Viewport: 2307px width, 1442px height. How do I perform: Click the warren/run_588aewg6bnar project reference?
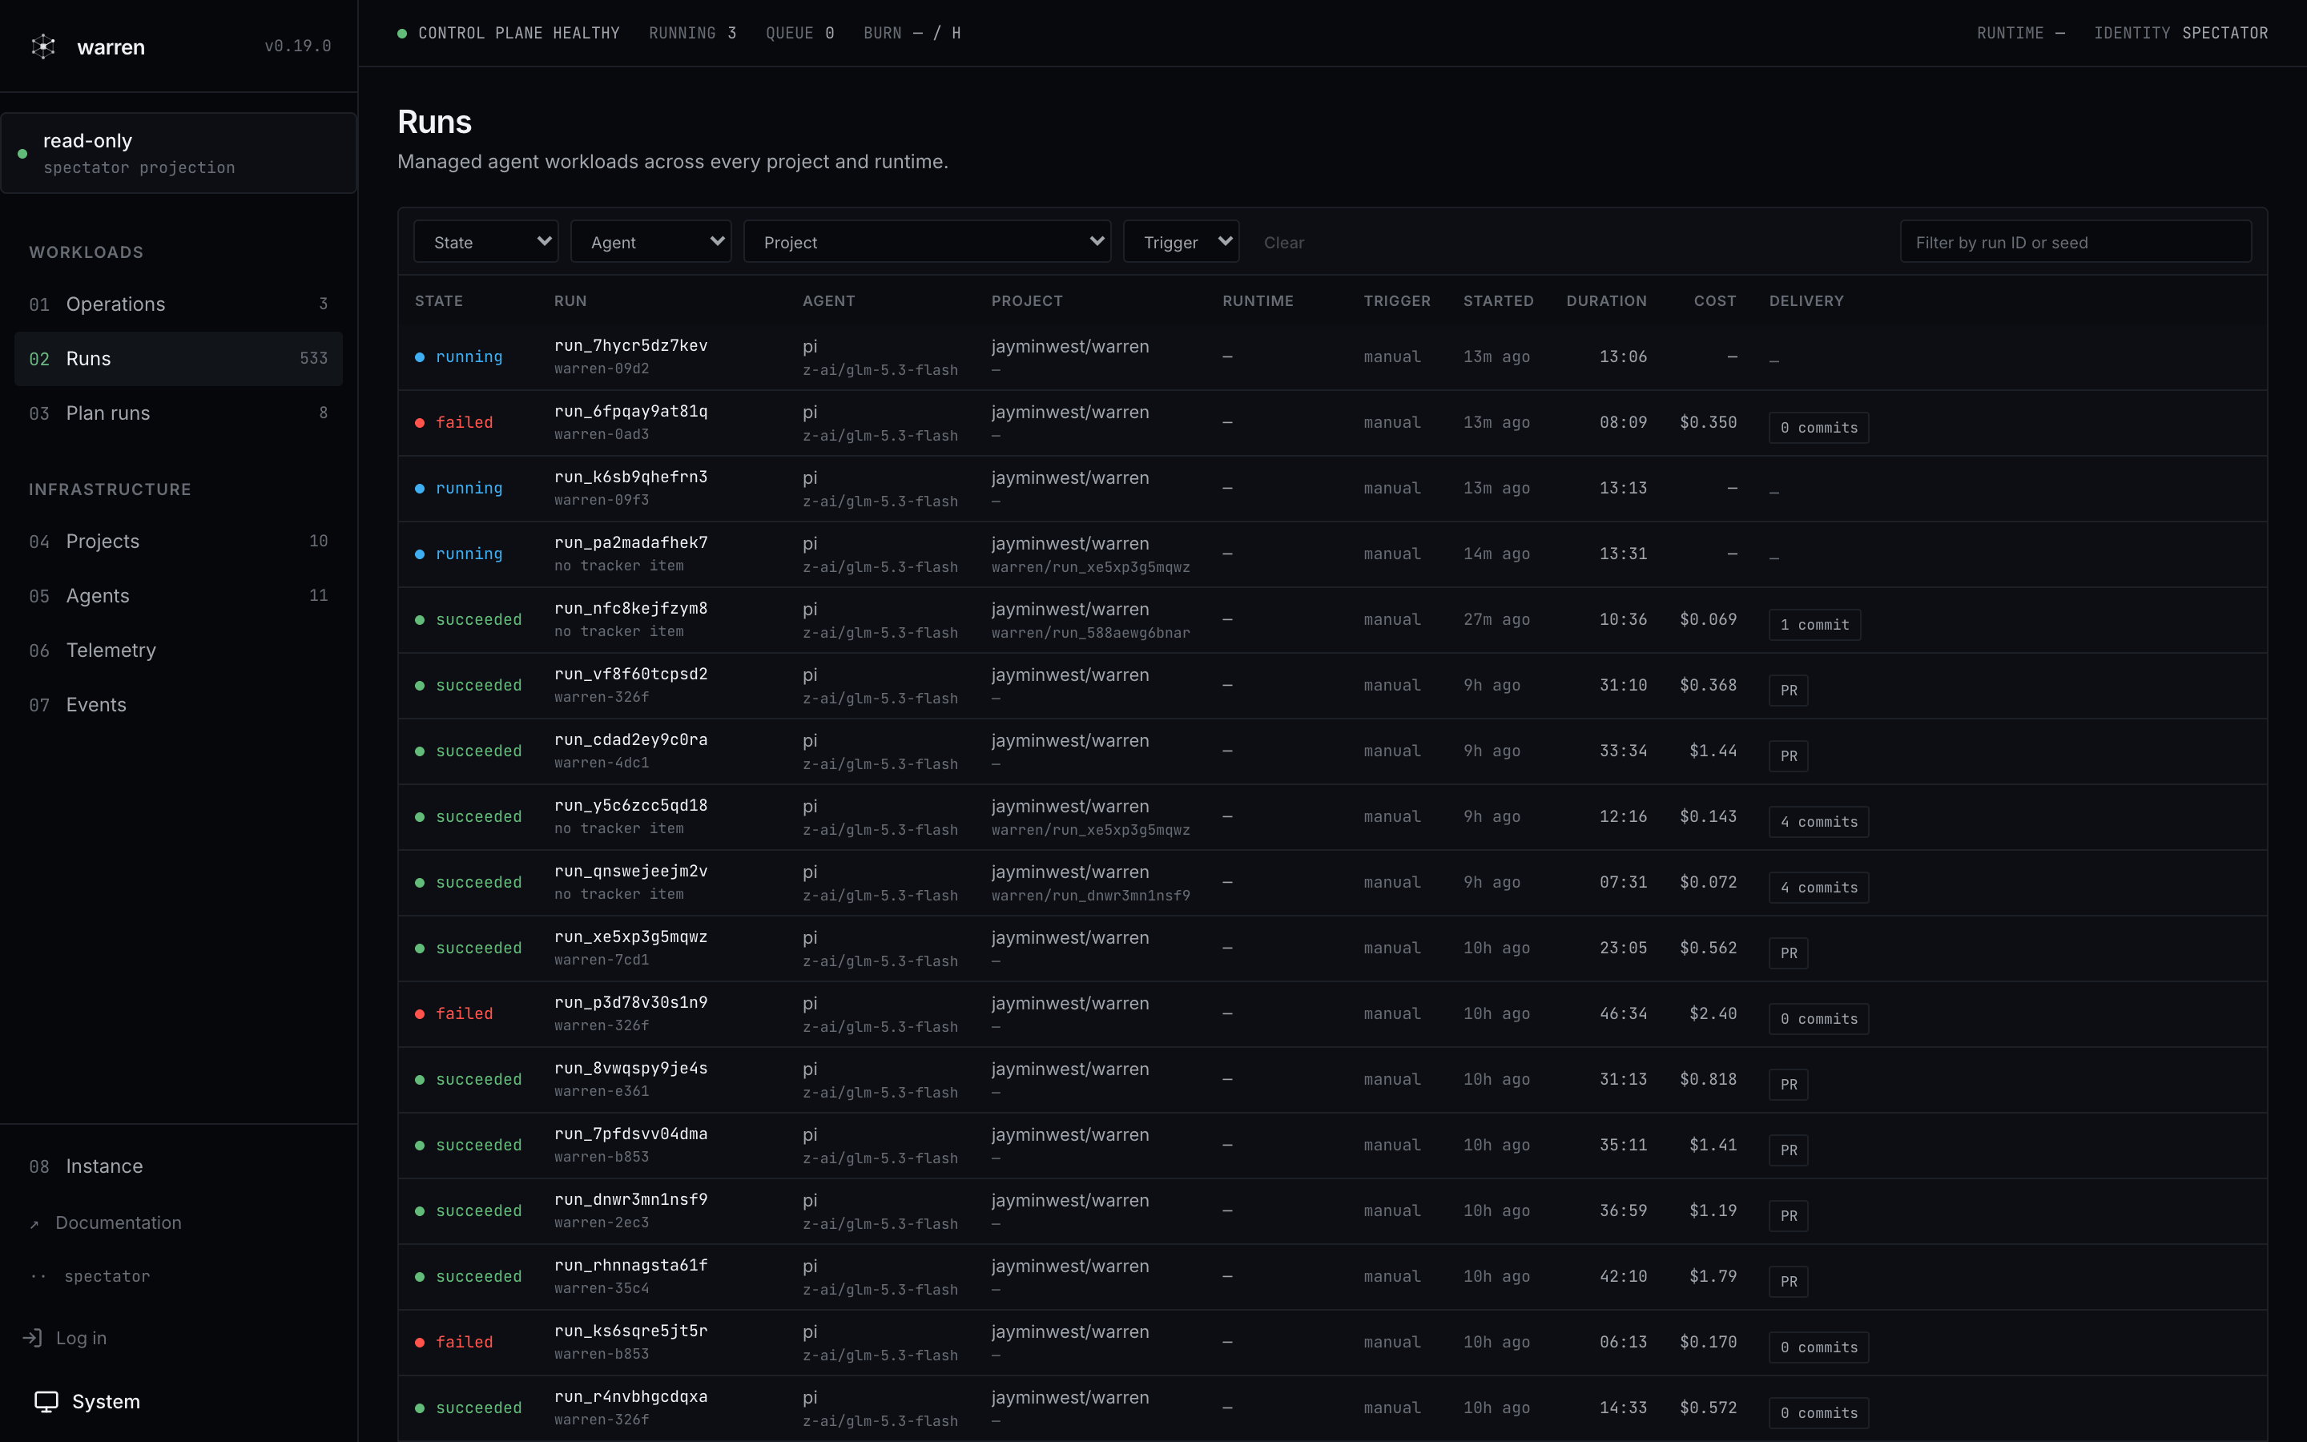[1089, 633]
